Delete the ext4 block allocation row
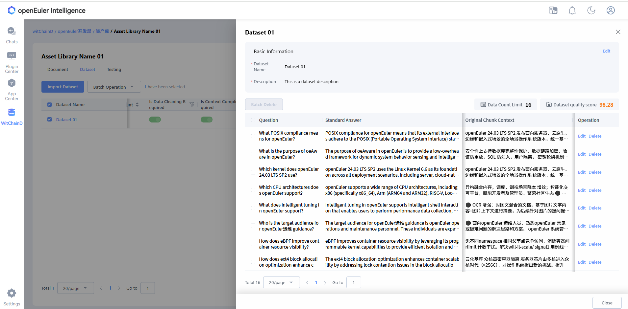This screenshot has width=628, height=309. [x=595, y=262]
